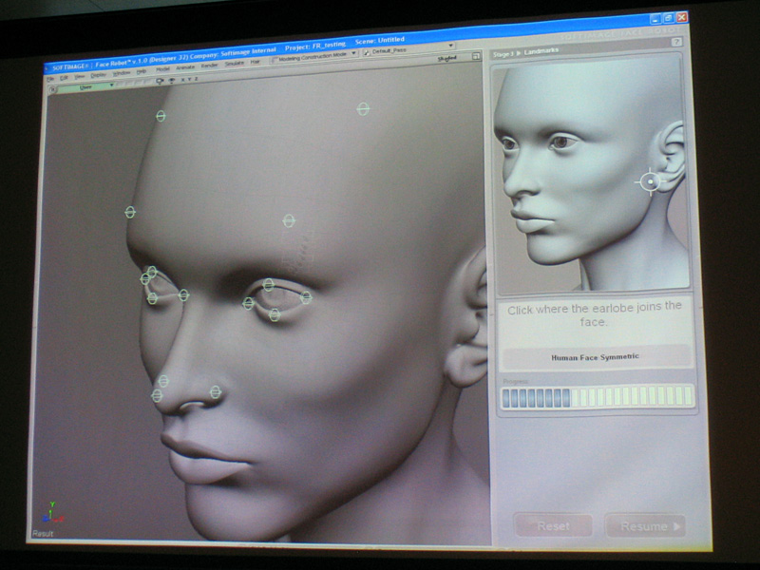Viewport: 760px width, 570px height.
Task: Open the Render menu
Action: click(210, 66)
